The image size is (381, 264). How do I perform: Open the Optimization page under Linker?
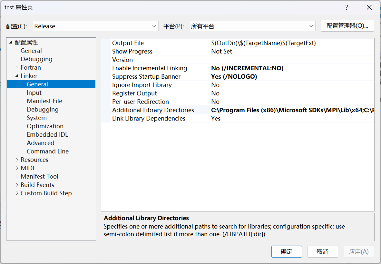[45, 126]
